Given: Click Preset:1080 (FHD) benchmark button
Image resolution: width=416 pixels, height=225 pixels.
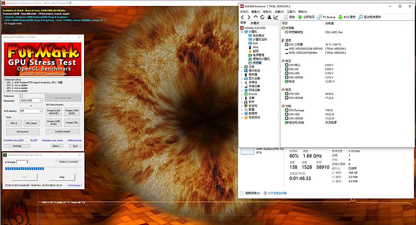Looking at the screenshot, I should (54, 123).
